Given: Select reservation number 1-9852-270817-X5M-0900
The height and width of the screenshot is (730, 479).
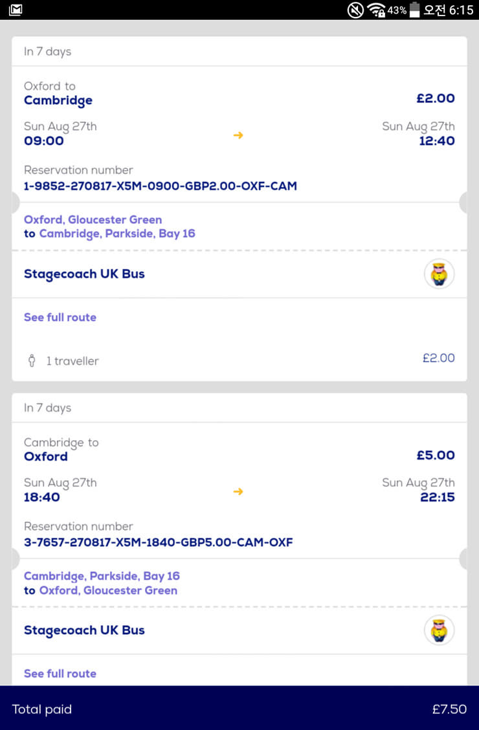Looking at the screenshot, I should tap(161, 186).
